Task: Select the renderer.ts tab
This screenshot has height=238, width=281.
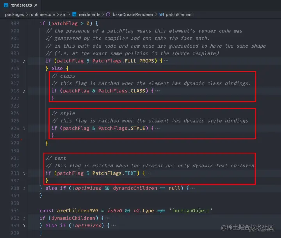Action: click(21, 5)
